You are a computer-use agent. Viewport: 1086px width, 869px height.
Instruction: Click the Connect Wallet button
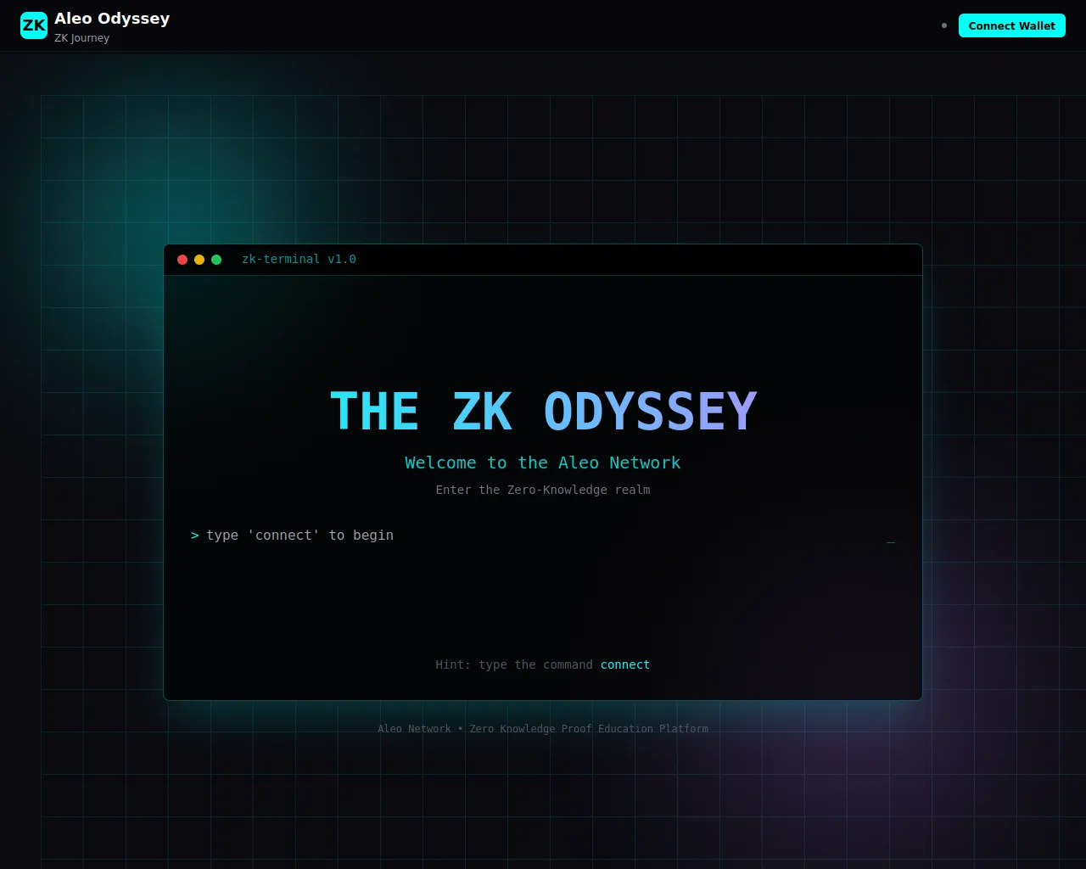pyautogui.click(x=1011, y=25)
